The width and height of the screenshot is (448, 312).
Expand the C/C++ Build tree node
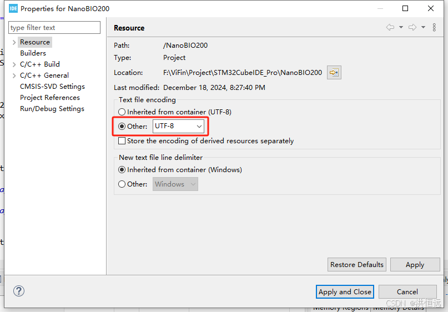coord(14,64)
